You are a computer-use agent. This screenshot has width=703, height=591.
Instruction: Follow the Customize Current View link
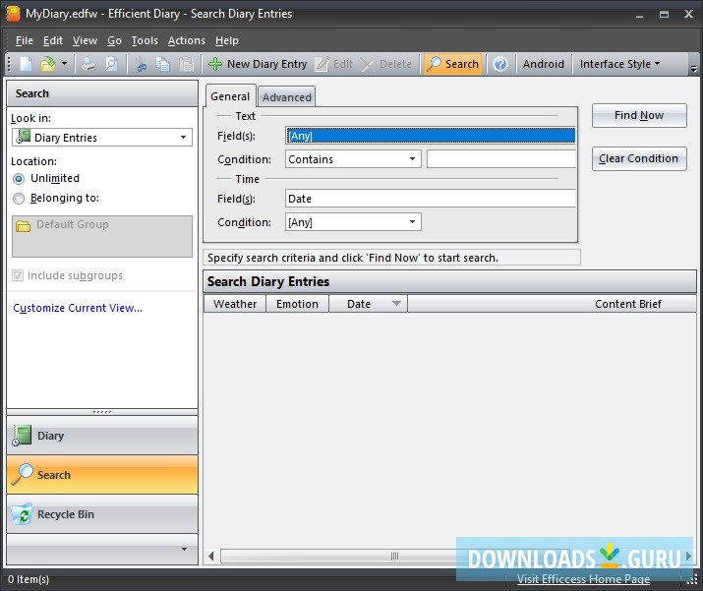click(78, 308)
